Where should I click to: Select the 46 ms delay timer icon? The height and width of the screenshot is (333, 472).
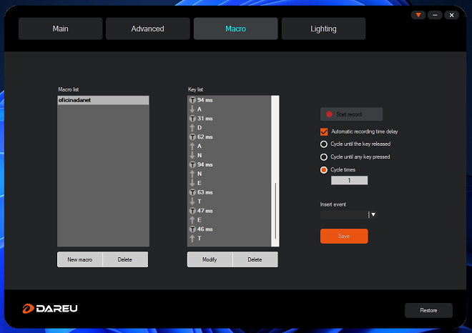click(192, 229)
